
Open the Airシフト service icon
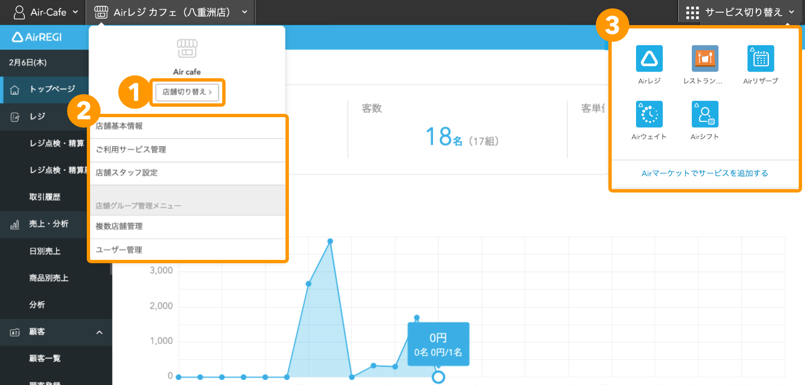click(x=705, y=114)
